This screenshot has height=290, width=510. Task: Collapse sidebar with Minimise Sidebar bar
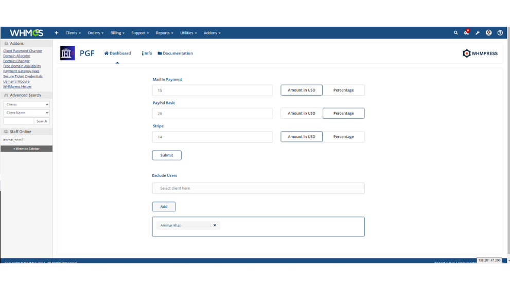26,149
